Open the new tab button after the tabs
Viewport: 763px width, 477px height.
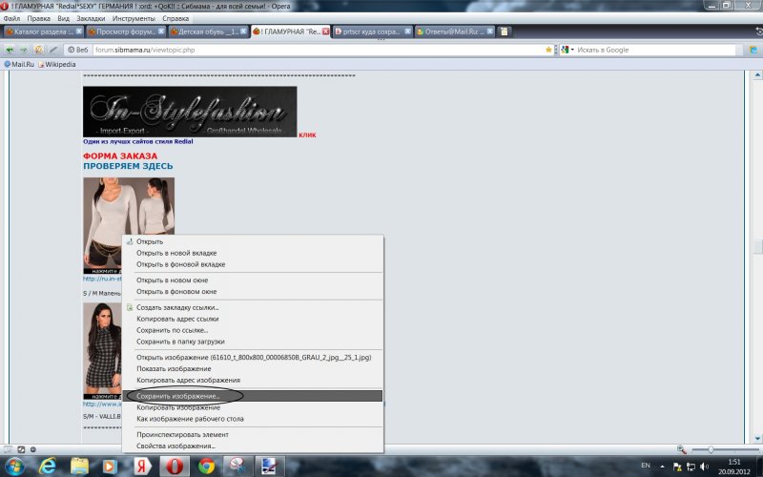(505, 31)
